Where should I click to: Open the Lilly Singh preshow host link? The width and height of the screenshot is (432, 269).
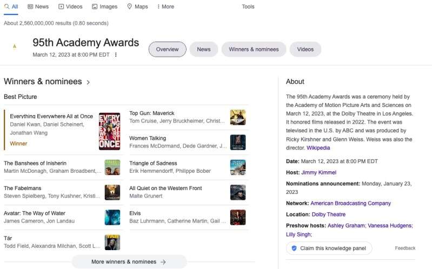coord(298,234)
